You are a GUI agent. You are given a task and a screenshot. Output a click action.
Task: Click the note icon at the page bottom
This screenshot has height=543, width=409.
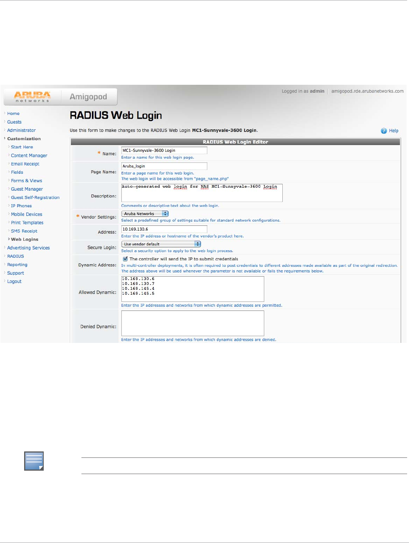pos(34,461)
